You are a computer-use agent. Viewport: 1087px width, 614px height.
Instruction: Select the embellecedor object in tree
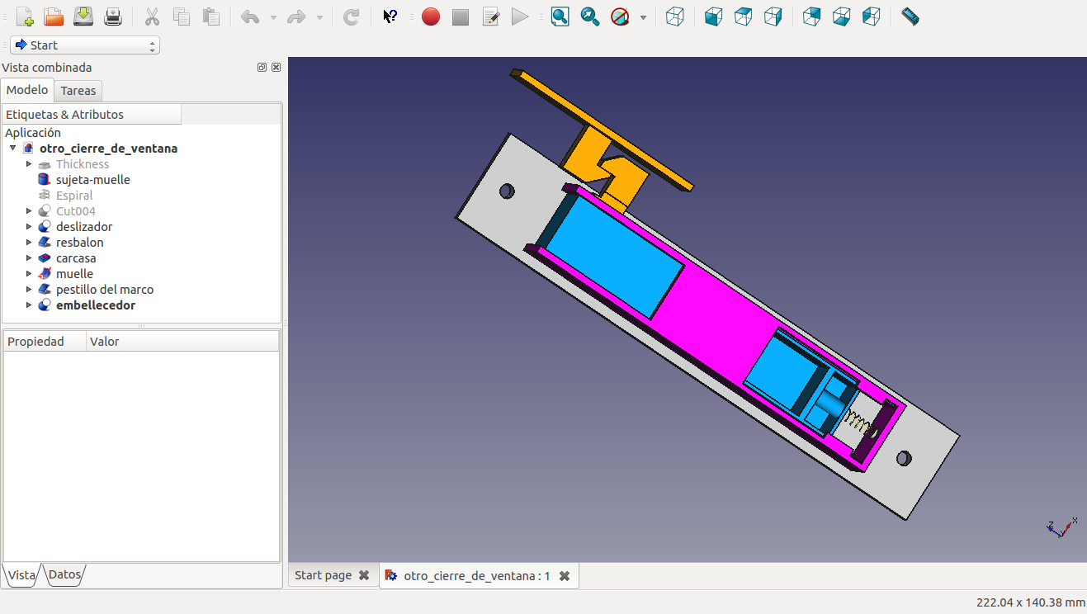tap(95, 305)
